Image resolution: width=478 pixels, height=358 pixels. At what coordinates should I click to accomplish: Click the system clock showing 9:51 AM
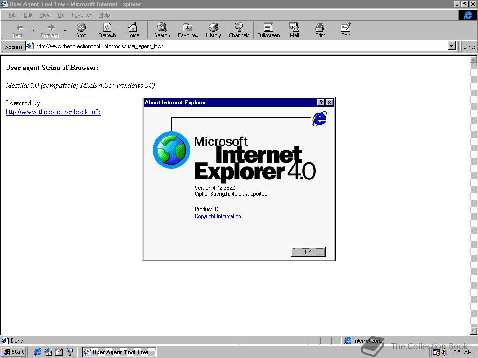[x=463, y=352]
